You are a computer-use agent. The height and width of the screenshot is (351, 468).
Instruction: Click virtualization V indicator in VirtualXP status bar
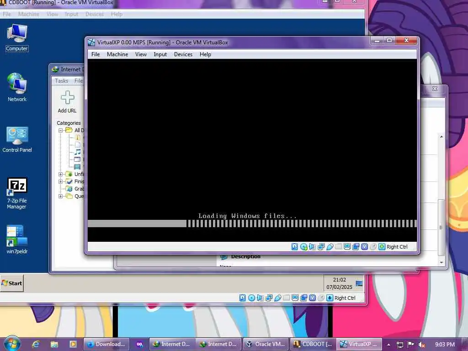364,246
